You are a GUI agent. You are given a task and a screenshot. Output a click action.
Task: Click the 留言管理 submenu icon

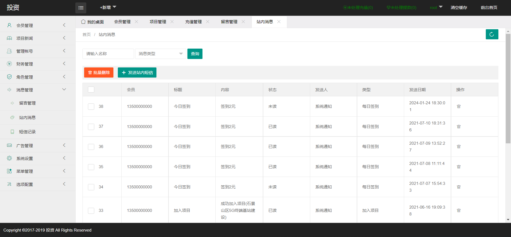[x=12, y=103]
